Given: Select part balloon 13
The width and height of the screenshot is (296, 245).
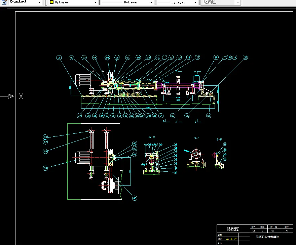Looking at the screenshot, I should point(179,57).
